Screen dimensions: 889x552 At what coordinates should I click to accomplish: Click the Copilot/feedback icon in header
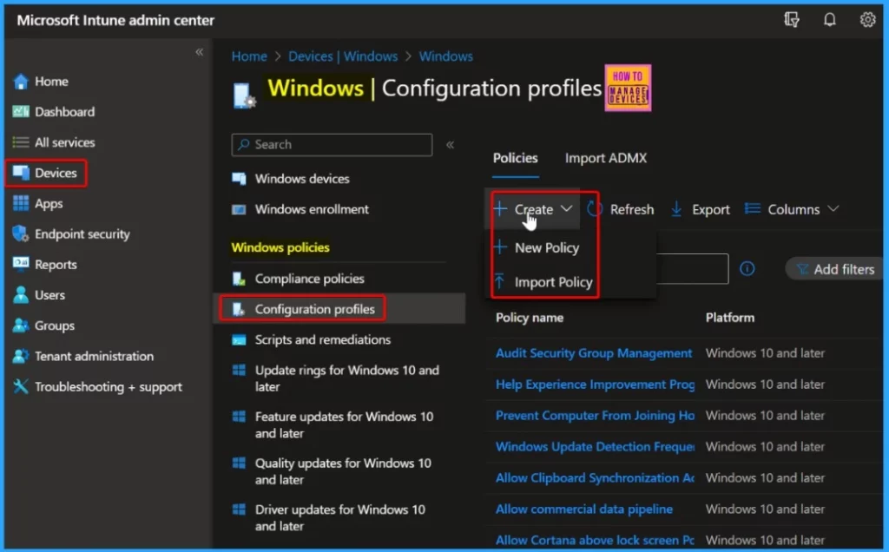[792, 21]
